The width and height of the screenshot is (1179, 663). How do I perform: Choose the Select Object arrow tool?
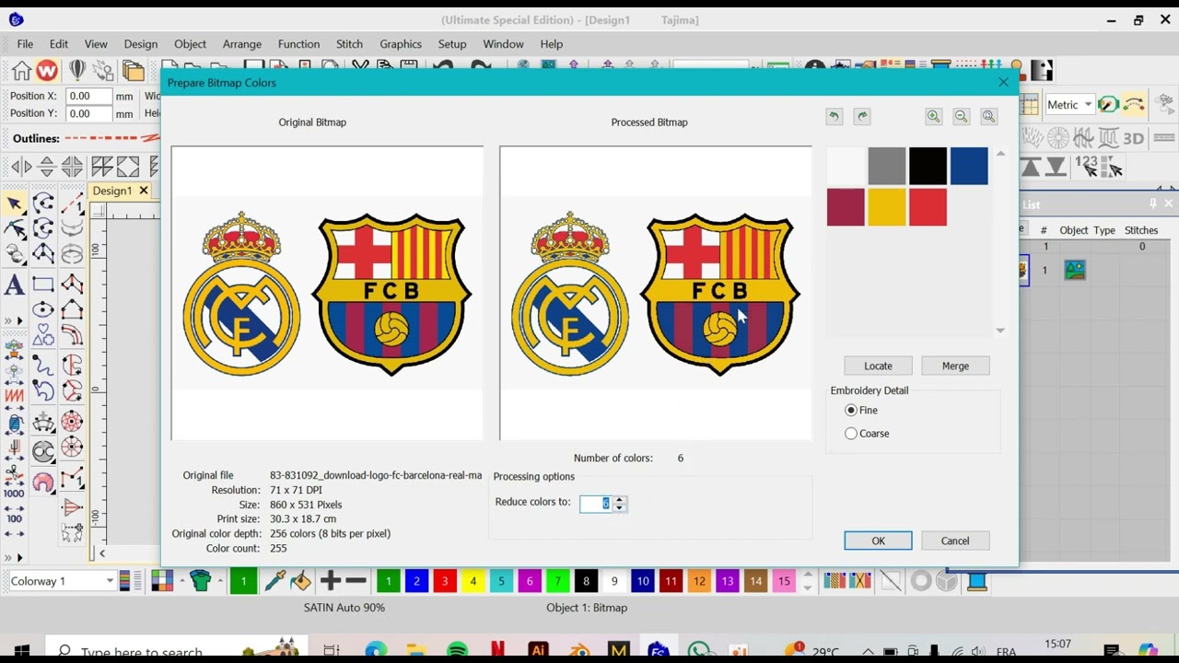click(x=15, y=204)
